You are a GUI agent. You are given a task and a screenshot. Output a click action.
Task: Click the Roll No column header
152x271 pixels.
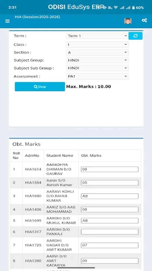tap(17, 156)
